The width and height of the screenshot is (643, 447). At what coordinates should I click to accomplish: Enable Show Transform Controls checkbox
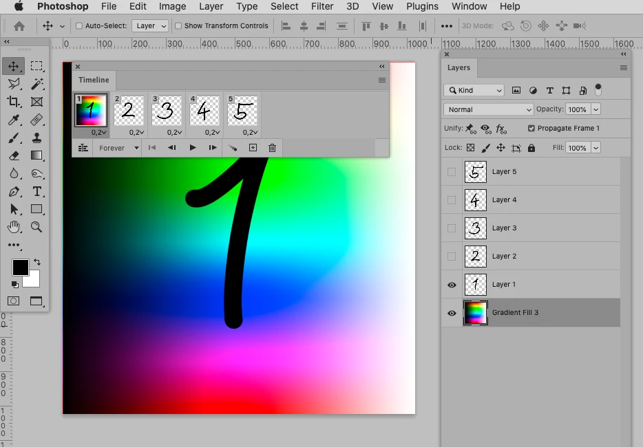point(178,26)
